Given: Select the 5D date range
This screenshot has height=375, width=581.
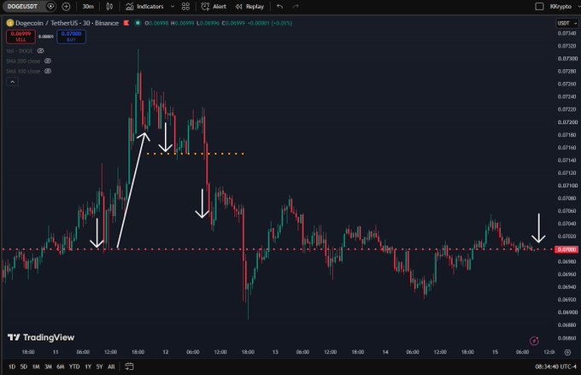Looking at the screenshot, I should [24, 366].
